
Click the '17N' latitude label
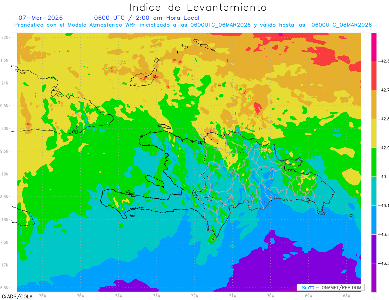pos(6,265)
